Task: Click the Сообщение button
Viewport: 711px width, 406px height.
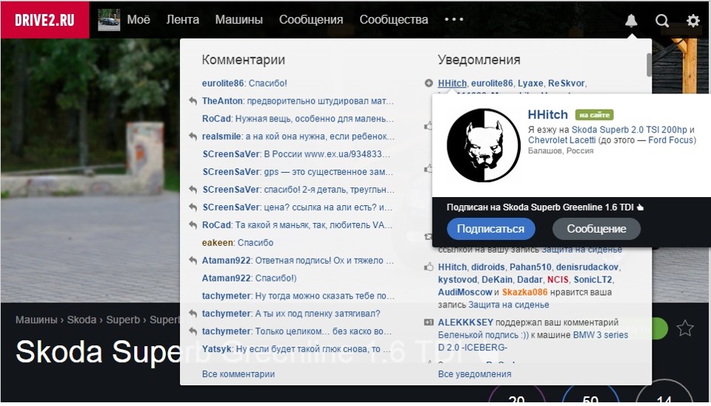Action: 596,229
